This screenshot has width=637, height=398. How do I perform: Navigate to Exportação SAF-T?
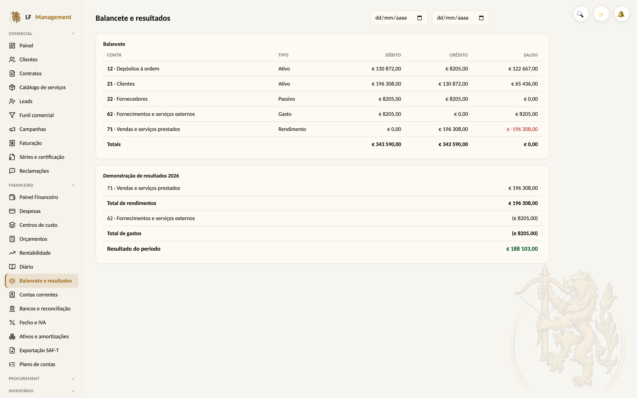pyautogui.click(x=42, y=350)
